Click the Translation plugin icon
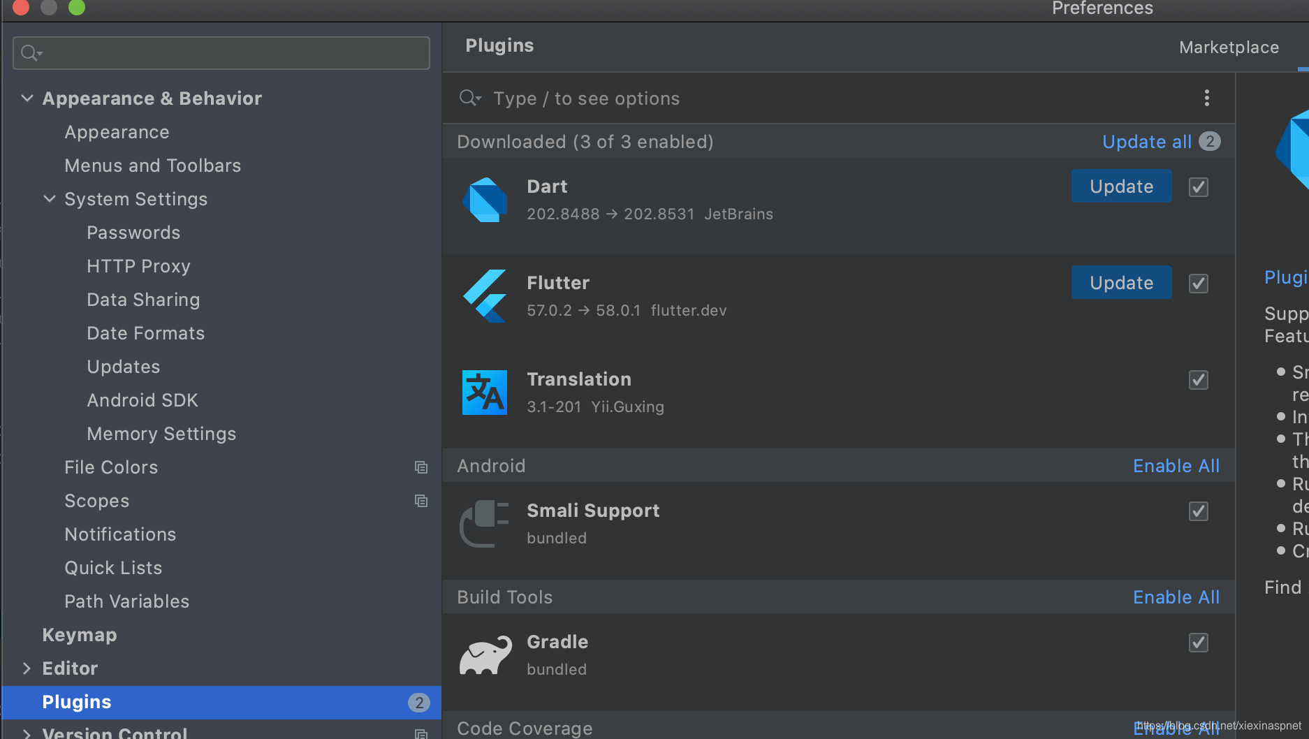Image resolution: width=1309 pixels, height=739 pixels. pyautogui.click(x=485, y=393)
